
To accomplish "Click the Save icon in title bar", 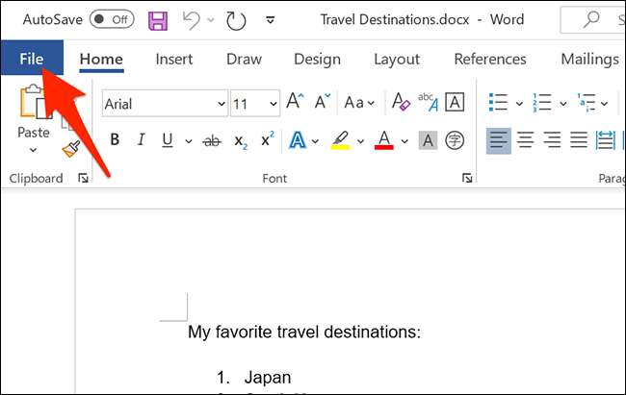I will click(158, 19).
